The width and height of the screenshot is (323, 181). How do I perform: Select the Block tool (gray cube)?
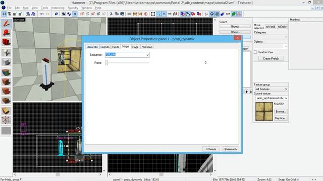[6, 62]
